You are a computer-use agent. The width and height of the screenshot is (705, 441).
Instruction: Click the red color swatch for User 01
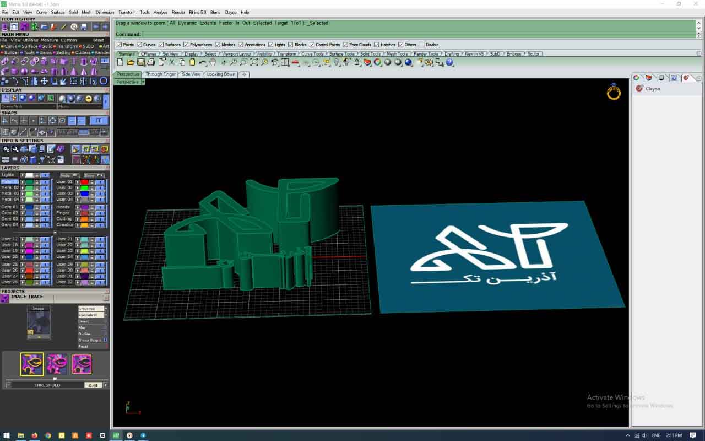(x=85, y=181)
